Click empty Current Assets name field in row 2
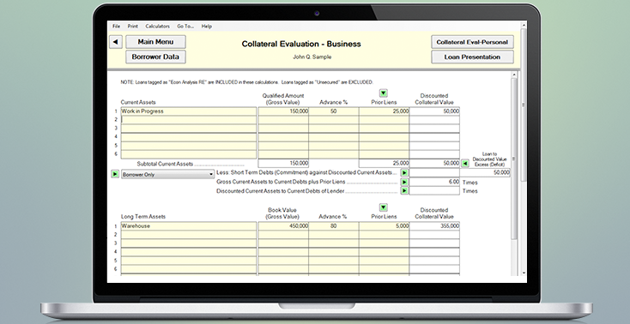This screenshot has width=630, height=324. pyautogui.click(x=189, y=120)
